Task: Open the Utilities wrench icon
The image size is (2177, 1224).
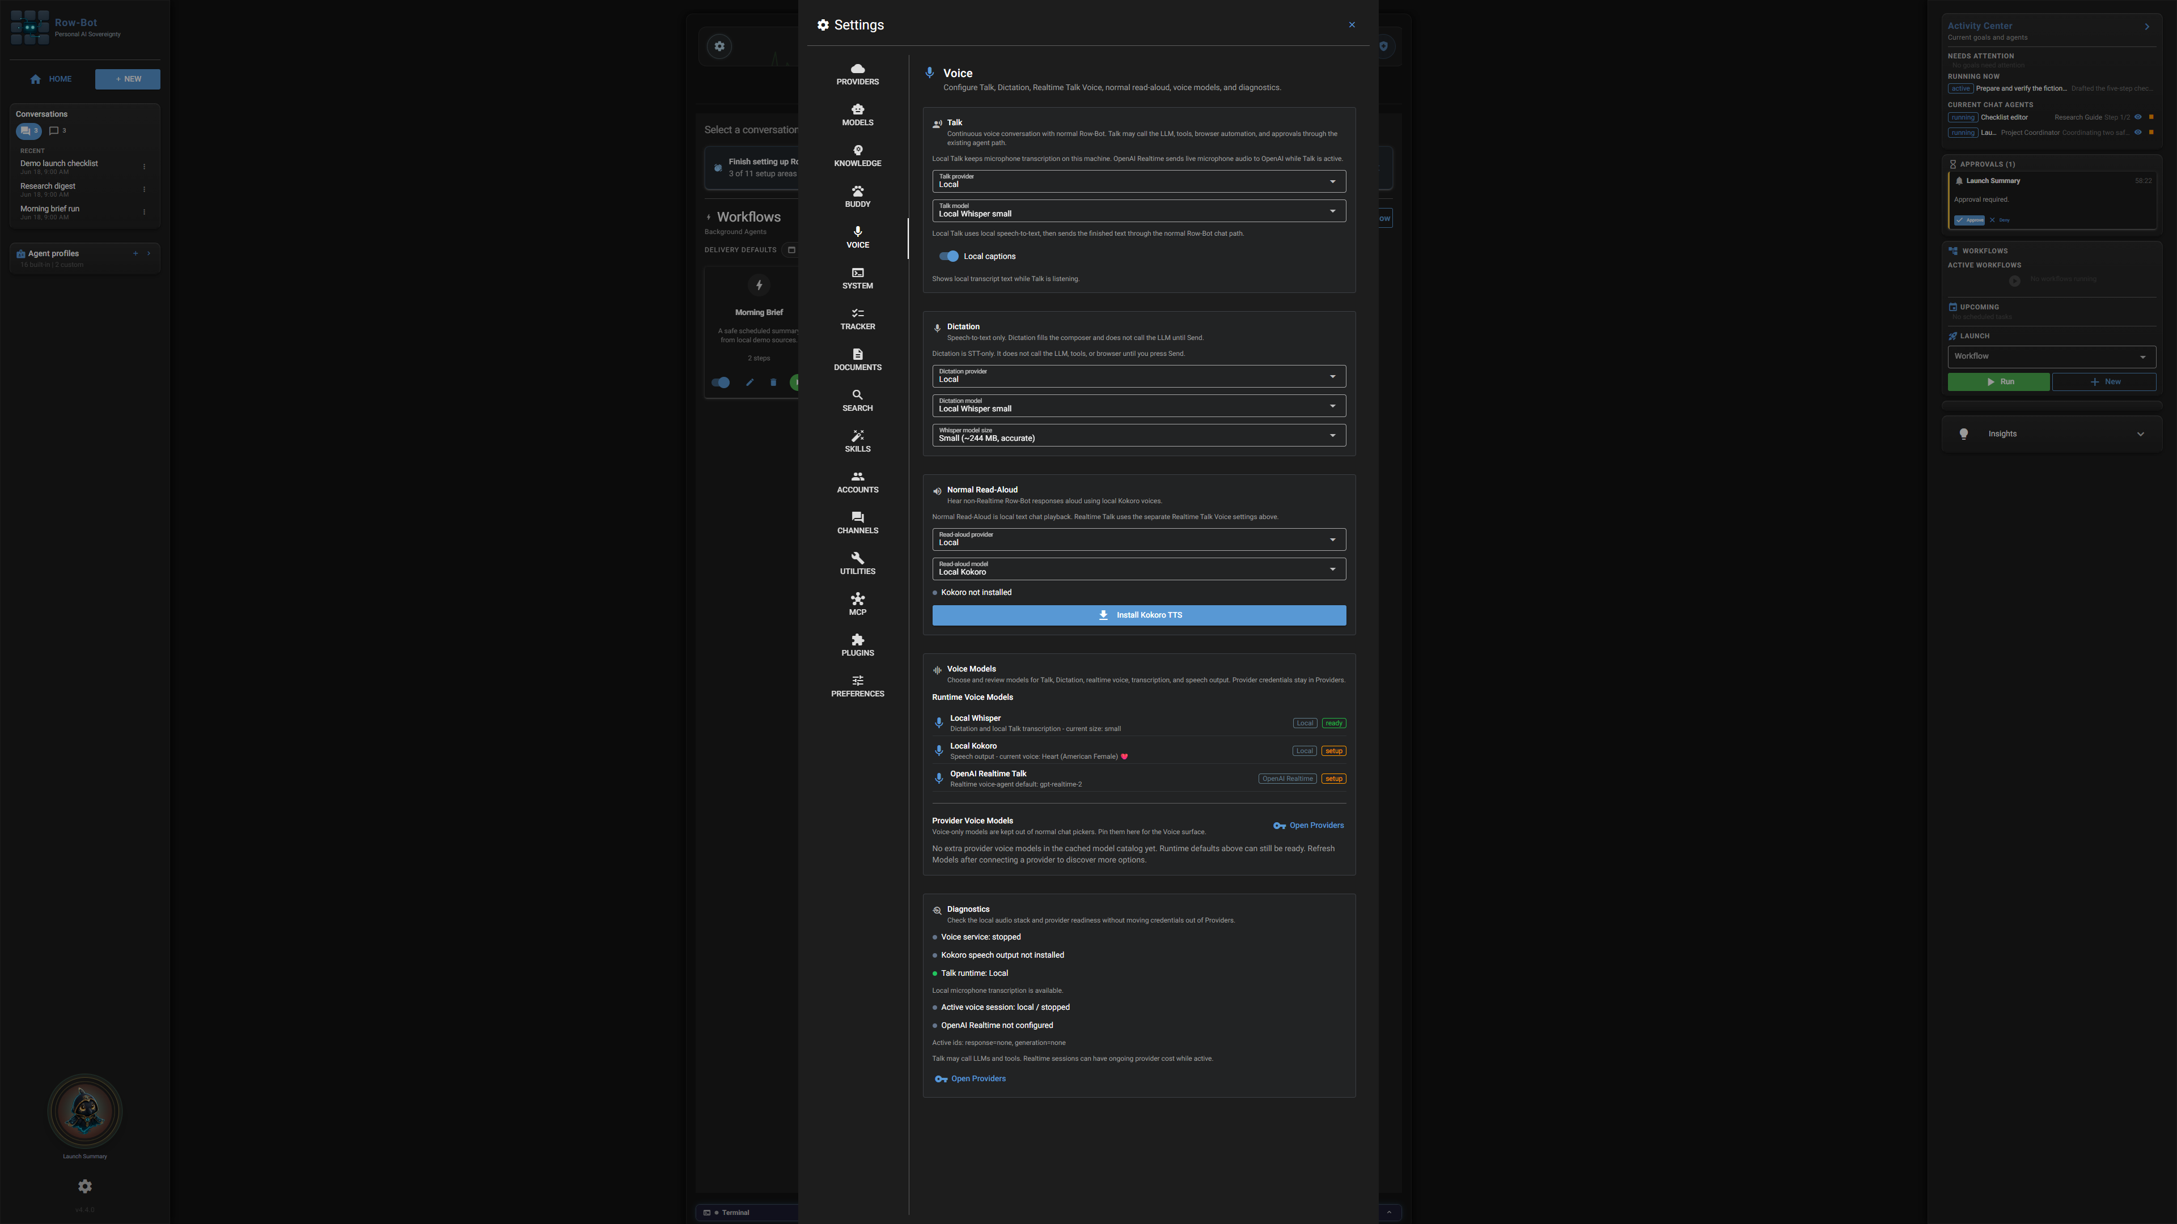Action: point(857,558)
